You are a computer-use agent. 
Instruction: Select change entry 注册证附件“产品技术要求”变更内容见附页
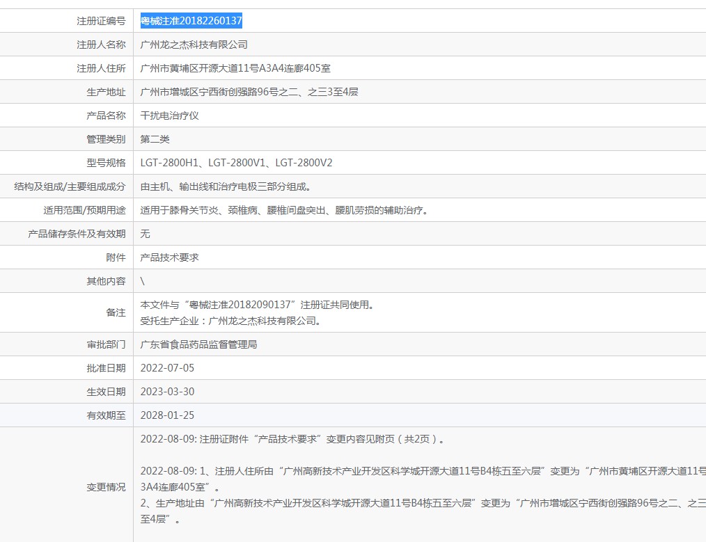point(297,439)
